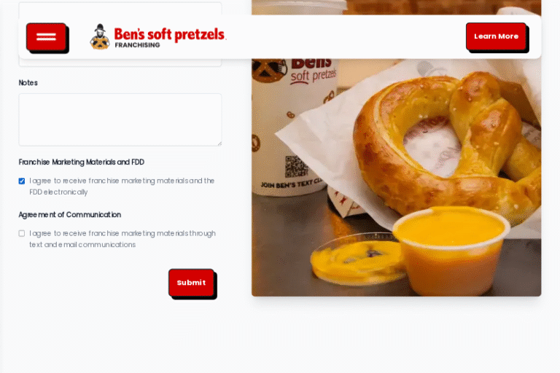Focus the Notes text area
Viewport: 560px width, 373px height.
coord(120,119)
